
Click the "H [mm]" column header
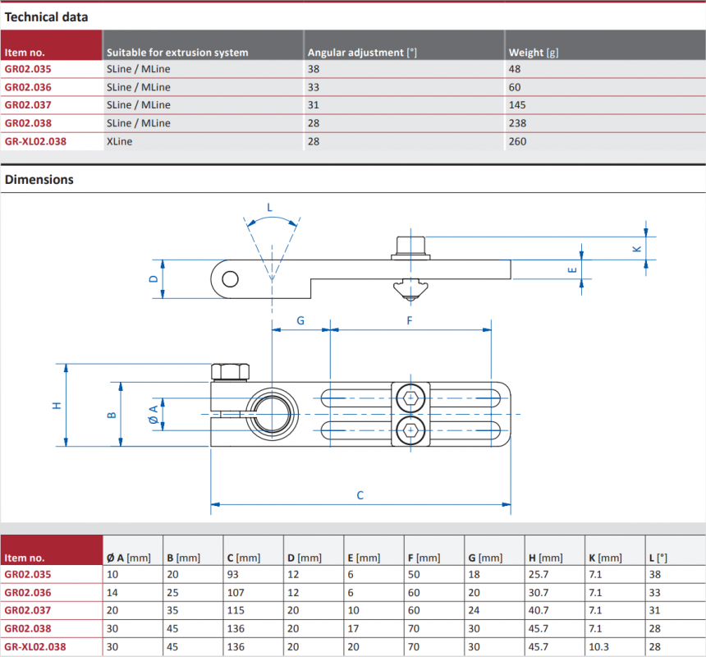click(x=546, y=558)
